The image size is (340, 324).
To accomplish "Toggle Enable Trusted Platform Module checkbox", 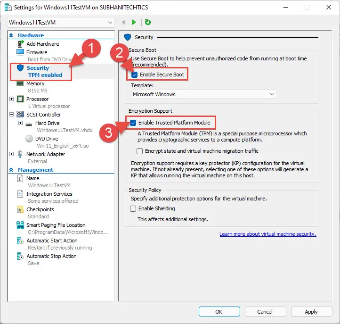I will (133, 123).
